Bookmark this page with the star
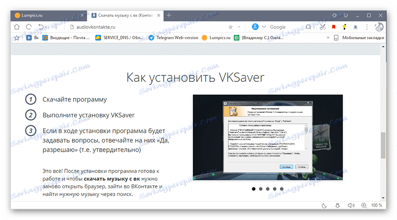 tap(230, 27)
